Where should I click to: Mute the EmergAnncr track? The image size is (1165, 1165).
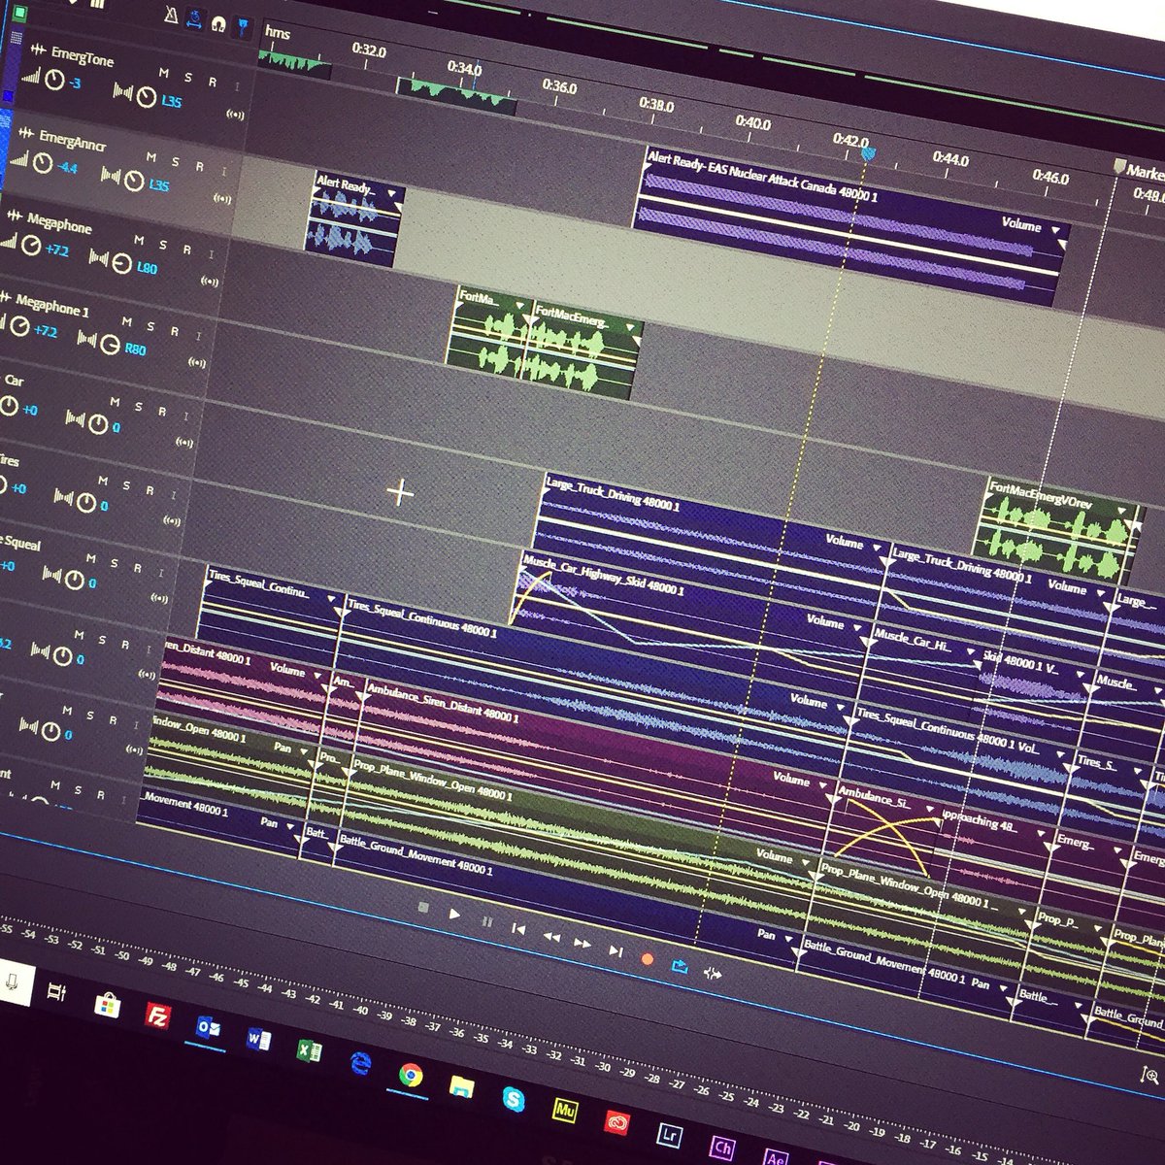[150, 157]
